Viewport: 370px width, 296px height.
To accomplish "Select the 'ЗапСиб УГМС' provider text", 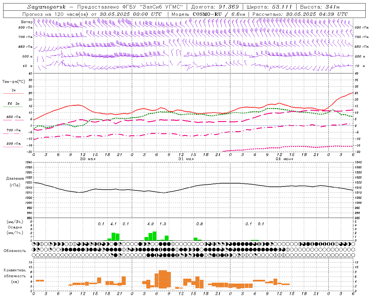I will click(x=161, y=7).
